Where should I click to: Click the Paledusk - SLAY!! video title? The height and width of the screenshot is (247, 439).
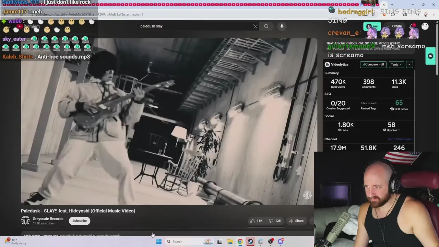pos(78,211)
